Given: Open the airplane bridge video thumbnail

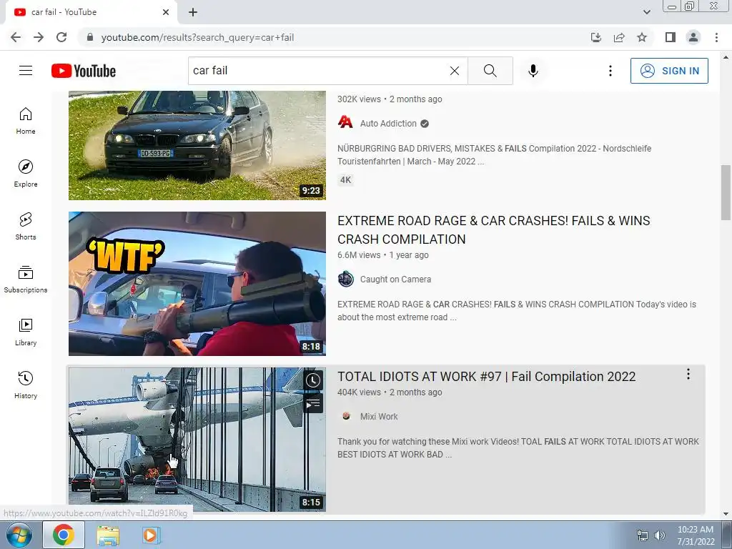Looking at the screenshot, I should 197,440.
